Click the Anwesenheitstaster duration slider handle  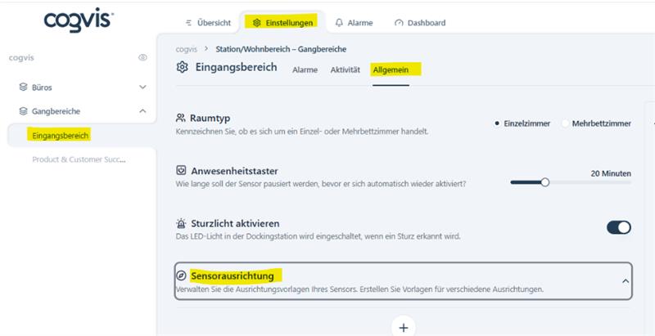tap(544, 182)
